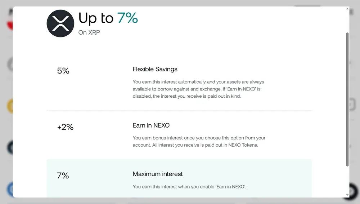
Task: Select the Earn in NEXO heading
Action: 151,125
